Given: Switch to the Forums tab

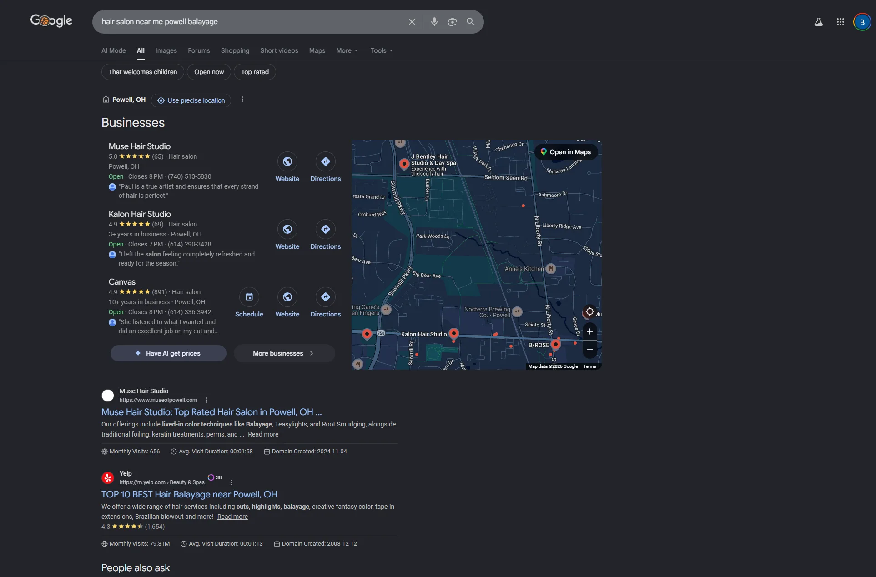Looking at the screenshot, I should pyautogui.click(x=199, y=50).
